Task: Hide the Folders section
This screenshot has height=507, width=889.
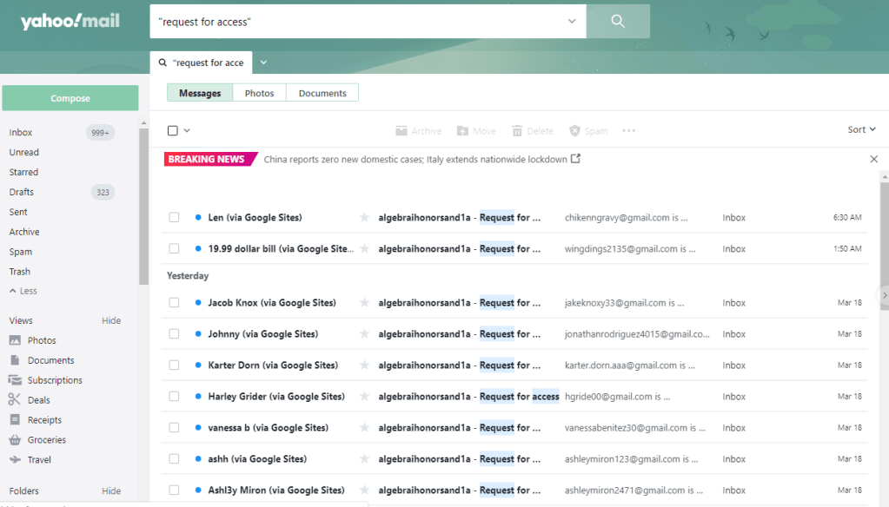Action: point(111,491)
